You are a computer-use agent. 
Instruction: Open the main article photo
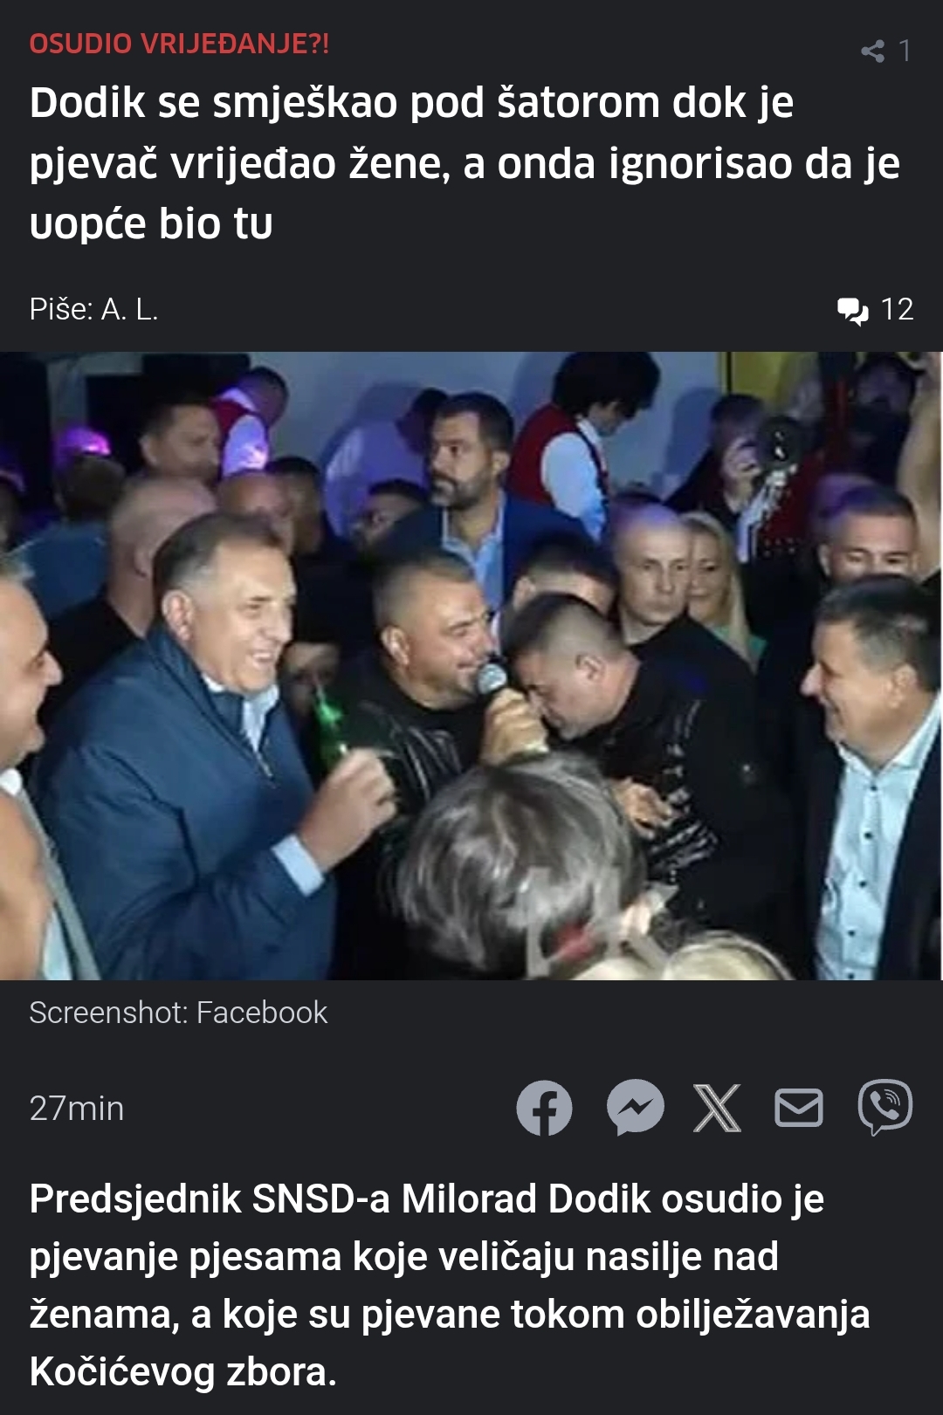(471, 665)
